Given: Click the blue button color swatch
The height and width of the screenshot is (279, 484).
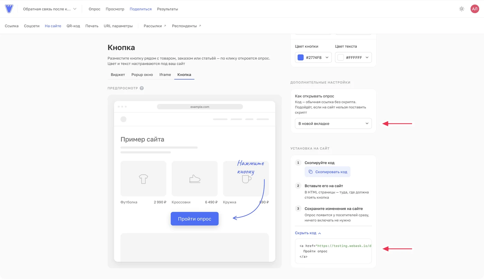Looking at the screenshot, I should click(301, 58).
